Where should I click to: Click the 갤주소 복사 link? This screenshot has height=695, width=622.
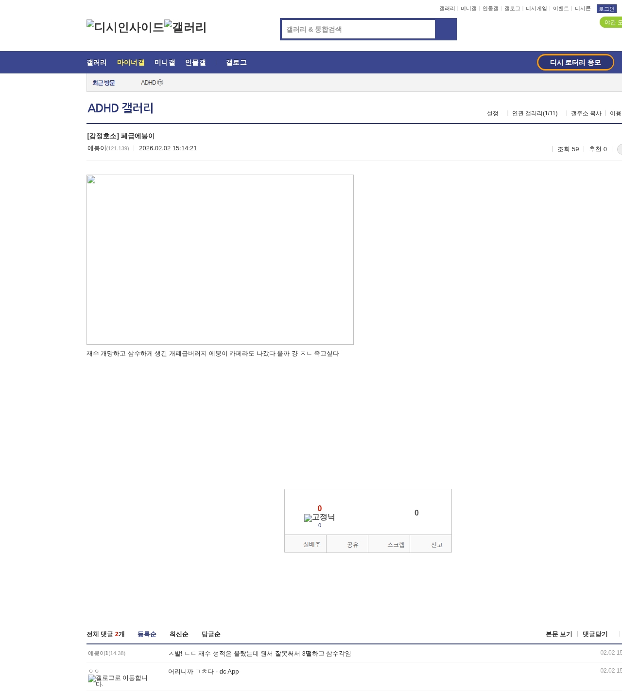586,113
